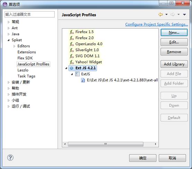
Task: Click the OpenLaszlo 4.0 profile icon
Action: pos(72,44)
